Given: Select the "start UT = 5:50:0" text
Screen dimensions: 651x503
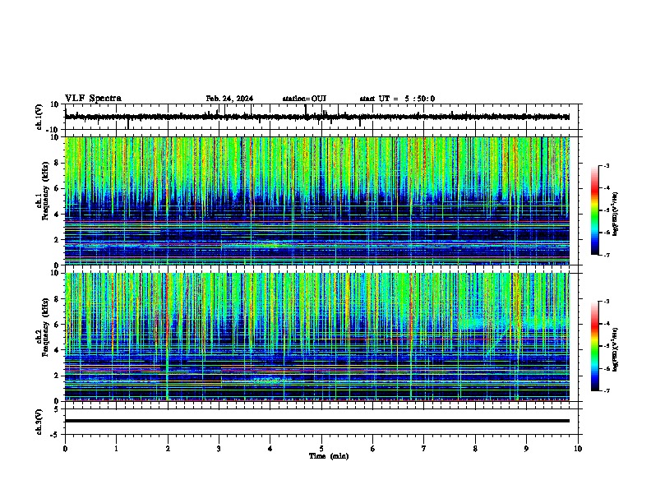Looking at the screenshot, I should tap(397, 99).
